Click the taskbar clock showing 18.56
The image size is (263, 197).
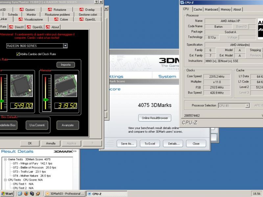[257, 194]
